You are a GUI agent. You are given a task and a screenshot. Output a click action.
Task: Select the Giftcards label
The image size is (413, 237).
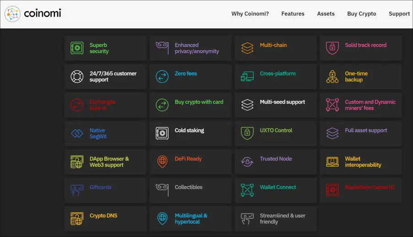(100, 187)
